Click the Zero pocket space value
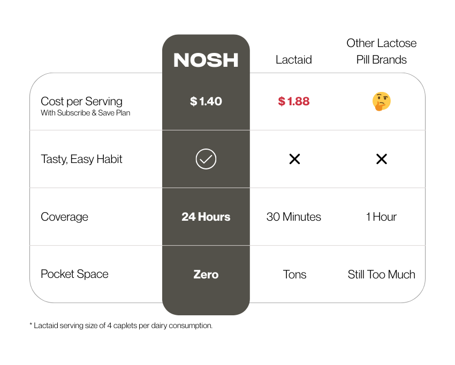 click(x=206, y=275)
